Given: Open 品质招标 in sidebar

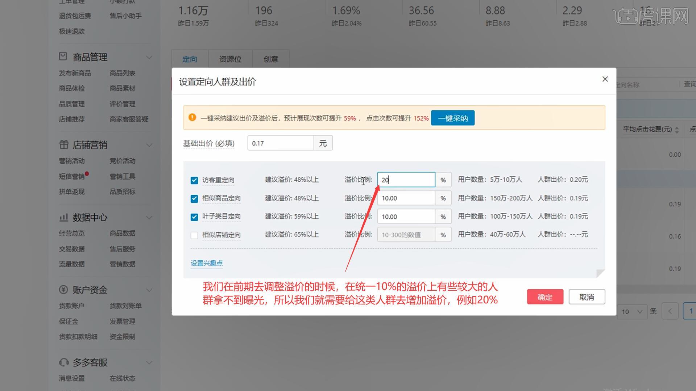Looking at the screenshot, I should tap(123, 192).
